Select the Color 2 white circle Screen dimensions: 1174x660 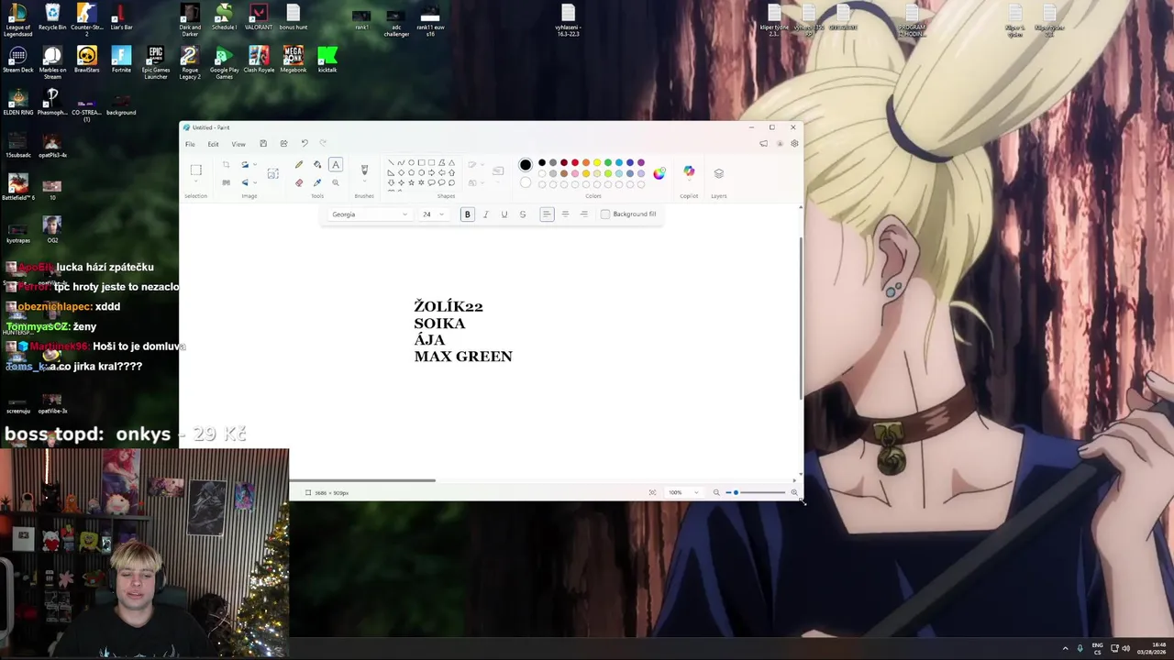(526, 182)
